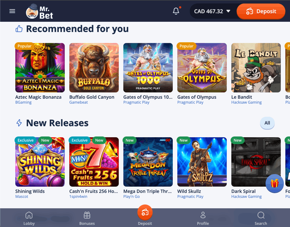The image size is (290, 227).
Task: Launch Buffalo Gold Canyon game
Action: pyautogui.click(x=94, y=68)
